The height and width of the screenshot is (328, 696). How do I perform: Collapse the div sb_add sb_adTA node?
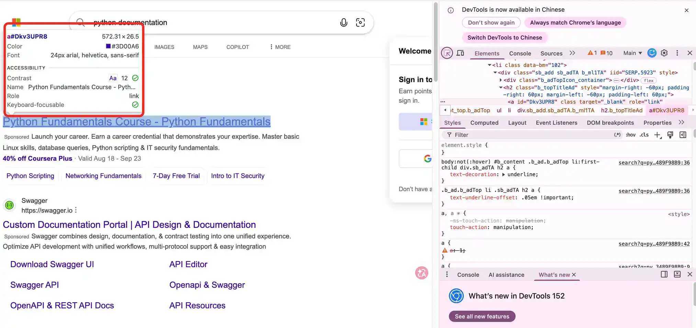(495, 72)
